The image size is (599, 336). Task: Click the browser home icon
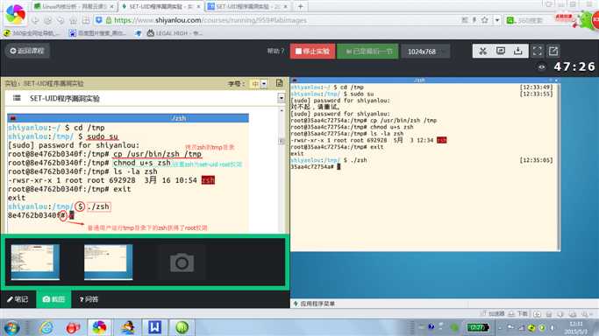point(73,20)
